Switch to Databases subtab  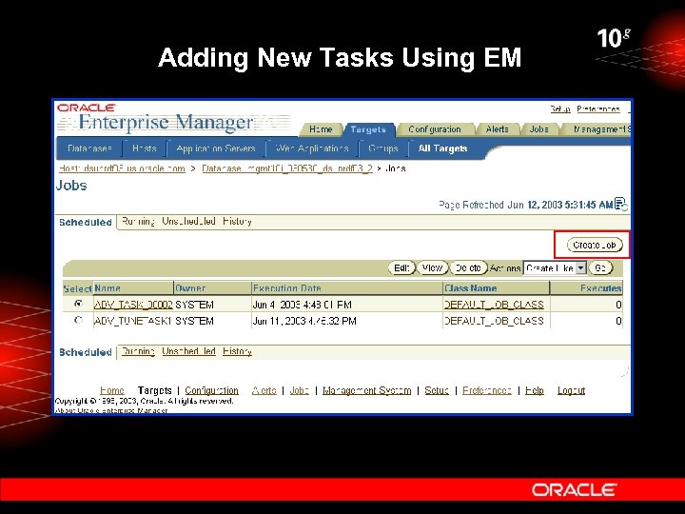pyautogui.click(x=90, y=148)
